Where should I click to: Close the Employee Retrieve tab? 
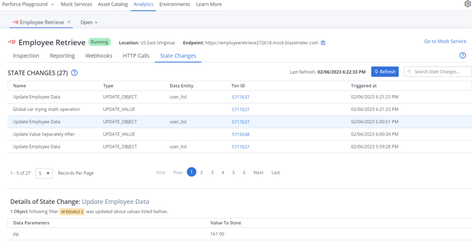pos(69,22)
